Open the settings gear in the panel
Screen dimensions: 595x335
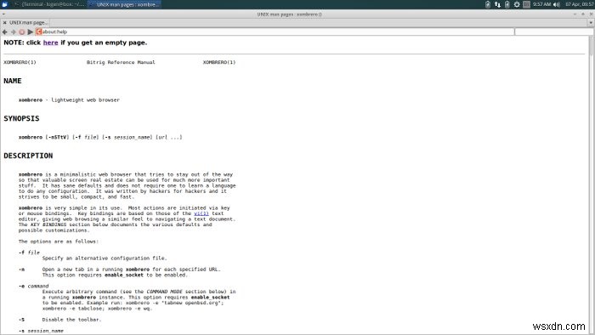click(x=517, y=4)
